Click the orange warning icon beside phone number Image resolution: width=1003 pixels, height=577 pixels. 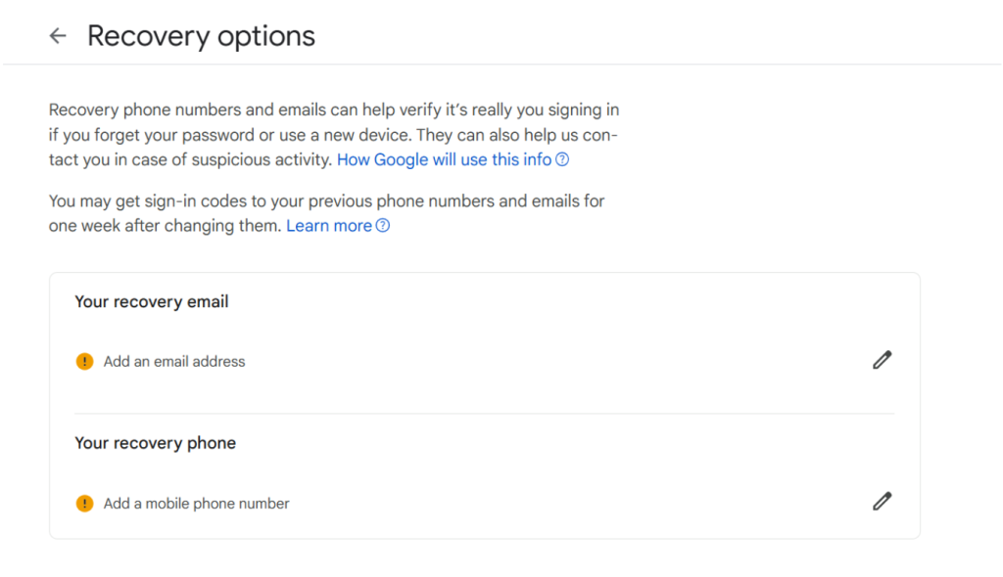pyautogui.click(x=85, y=504)
